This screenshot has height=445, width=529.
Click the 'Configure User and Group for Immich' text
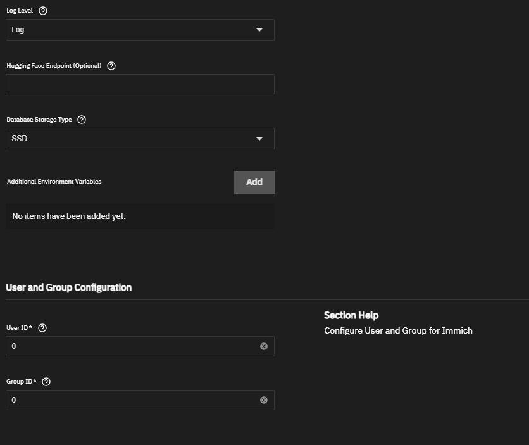point(398,330)
